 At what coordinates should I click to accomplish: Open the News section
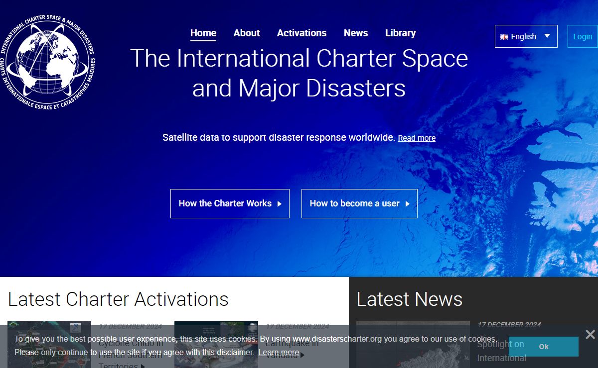pyautogui.click(x=356, y=33)
